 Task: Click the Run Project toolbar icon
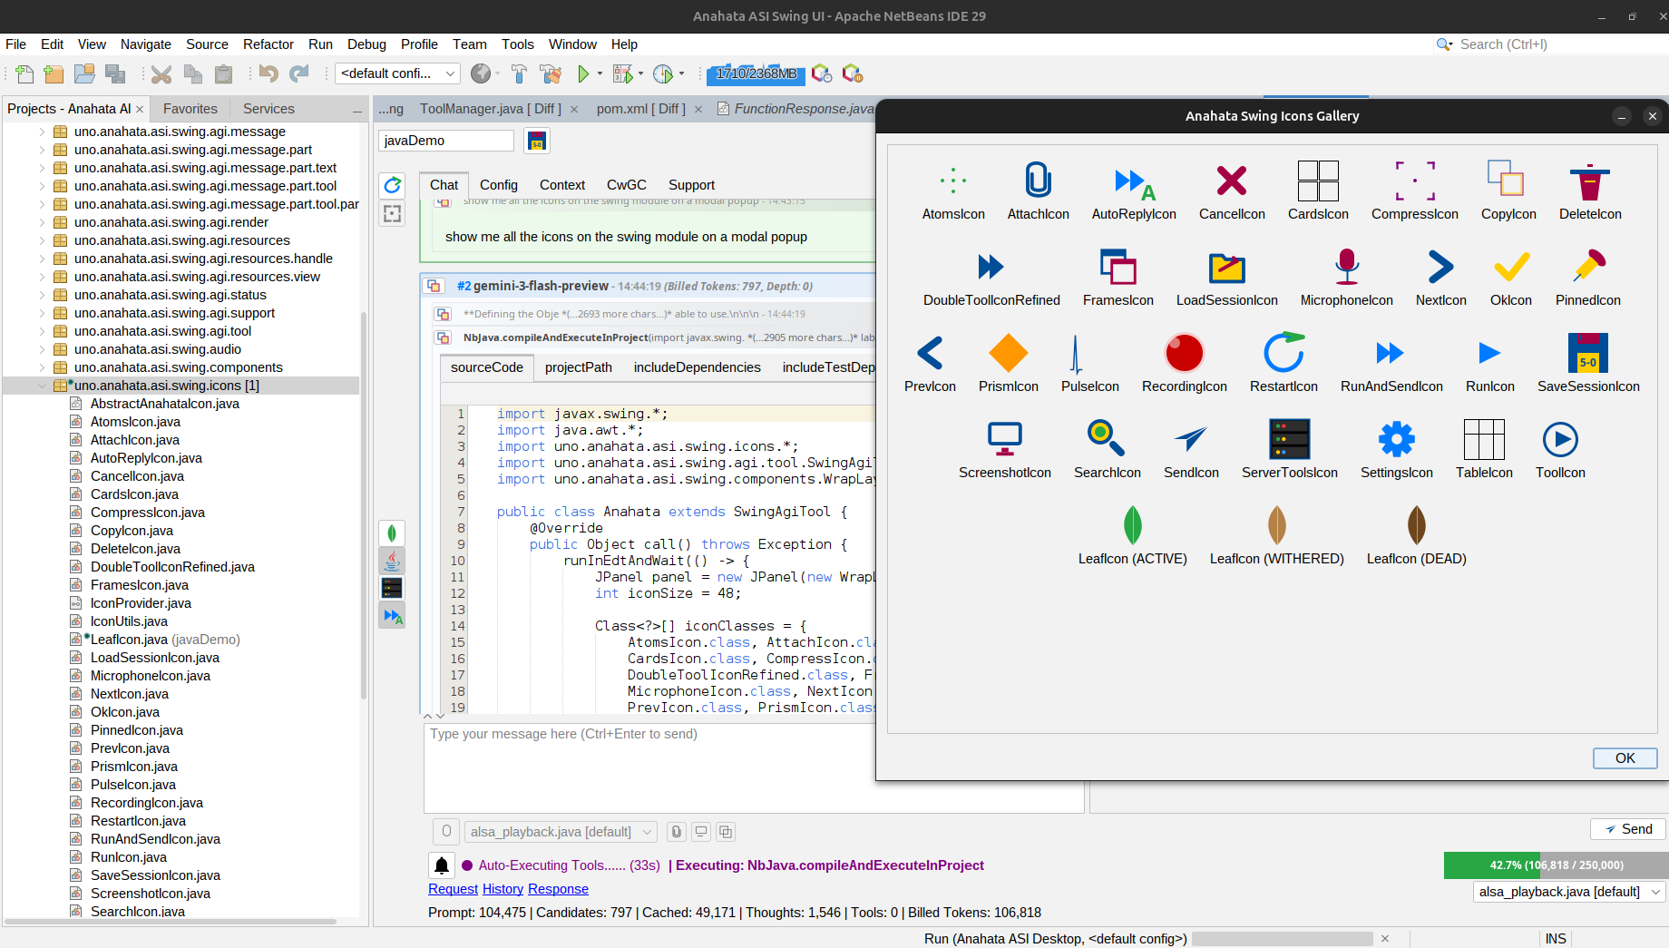point(583,73)
